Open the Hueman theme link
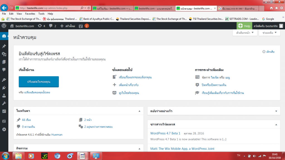This screenshot has height=160, width=285. (57, 135)
